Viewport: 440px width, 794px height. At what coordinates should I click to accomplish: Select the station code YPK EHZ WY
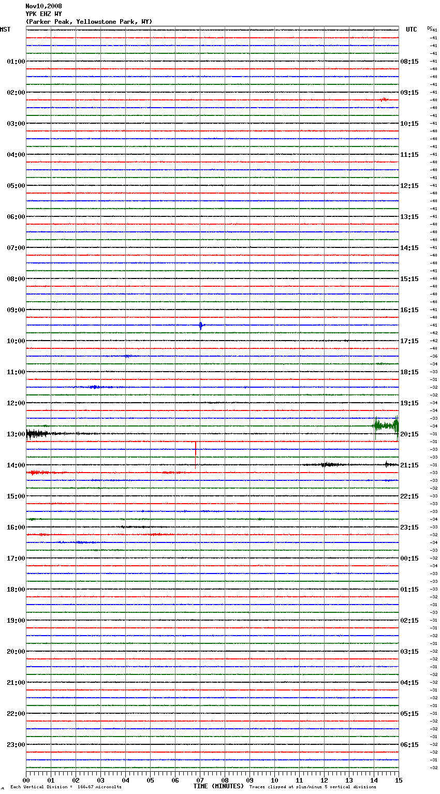(x=43, y=14)
